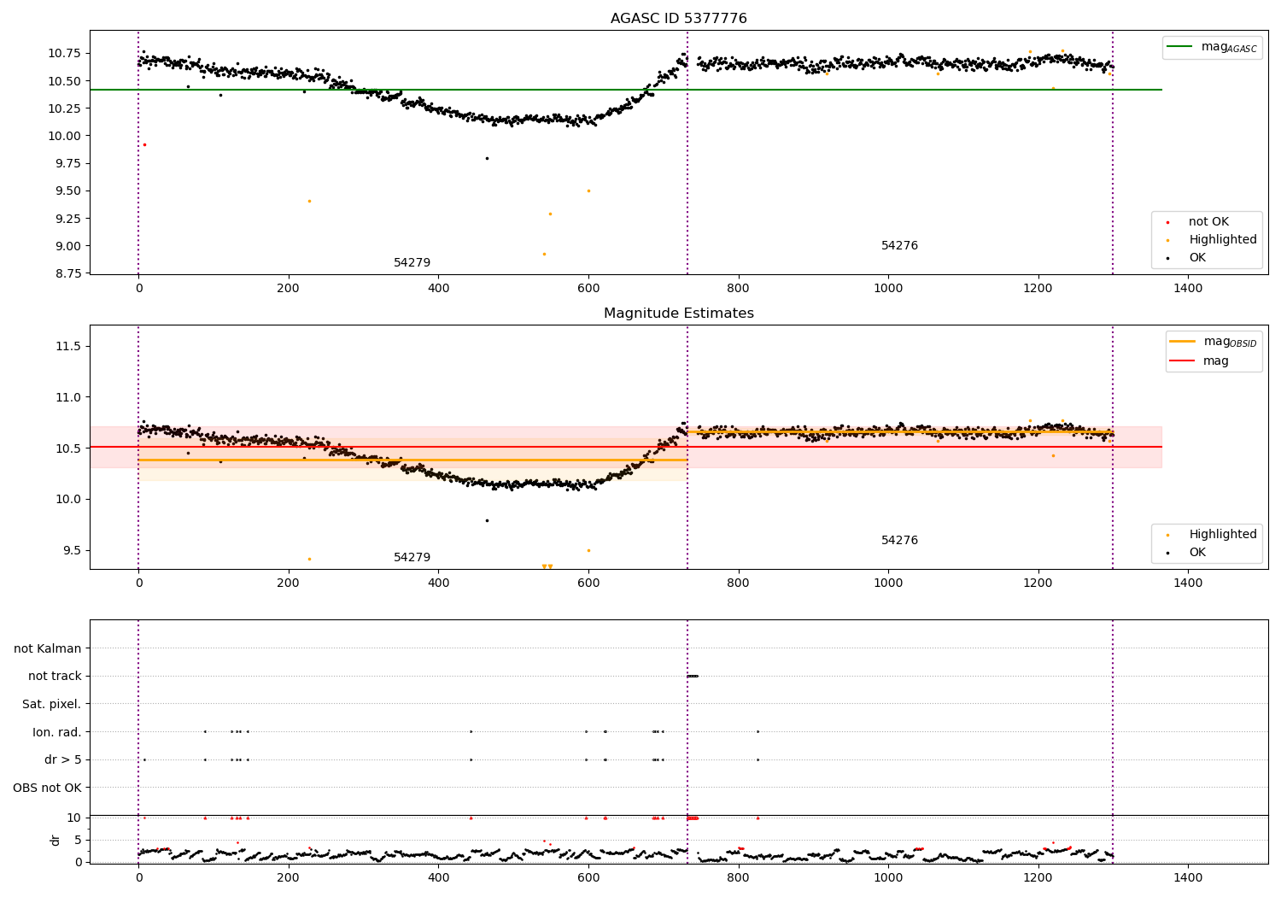Click the 600 x-tick of the Magnitude Estimates plot

(x=588, y=583)
